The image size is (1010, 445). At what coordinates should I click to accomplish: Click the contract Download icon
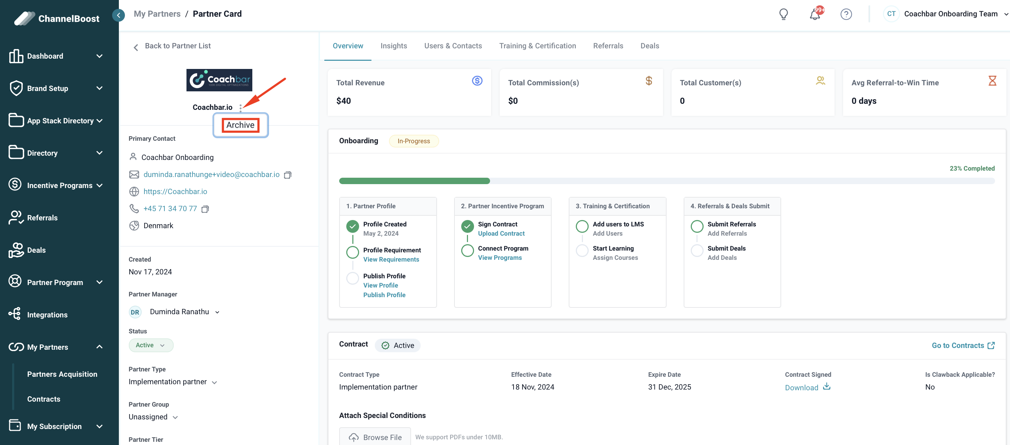(x=826, y=387)
